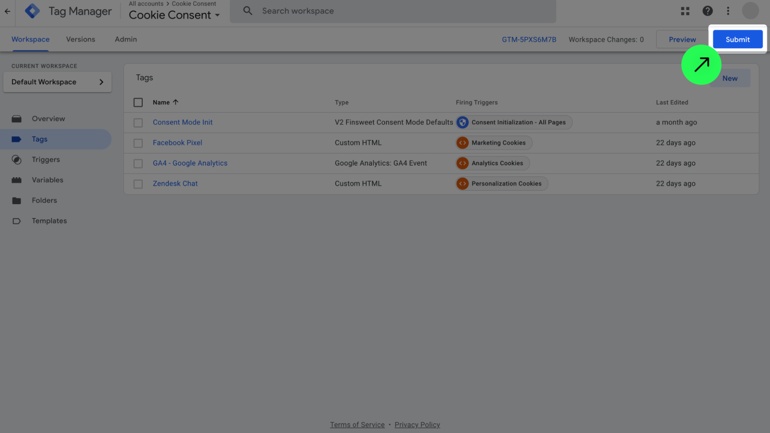Click the Folders sidebar icon
770x433 pixels.
point(16,200)
